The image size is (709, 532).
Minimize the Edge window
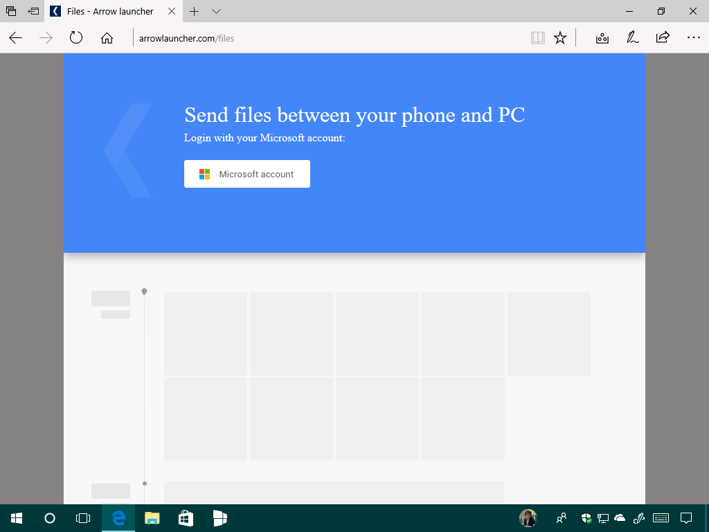629,11
